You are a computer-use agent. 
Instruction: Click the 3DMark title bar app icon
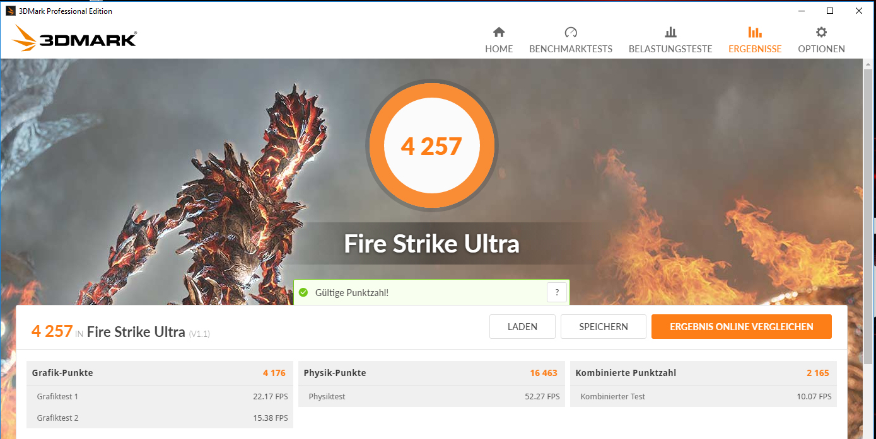(x=11, y=11)
